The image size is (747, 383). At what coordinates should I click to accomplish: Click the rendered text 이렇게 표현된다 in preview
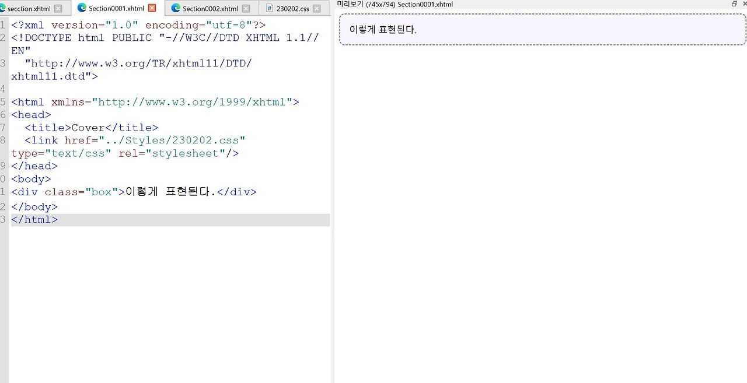pyautogui.click(x=382, y=28)
